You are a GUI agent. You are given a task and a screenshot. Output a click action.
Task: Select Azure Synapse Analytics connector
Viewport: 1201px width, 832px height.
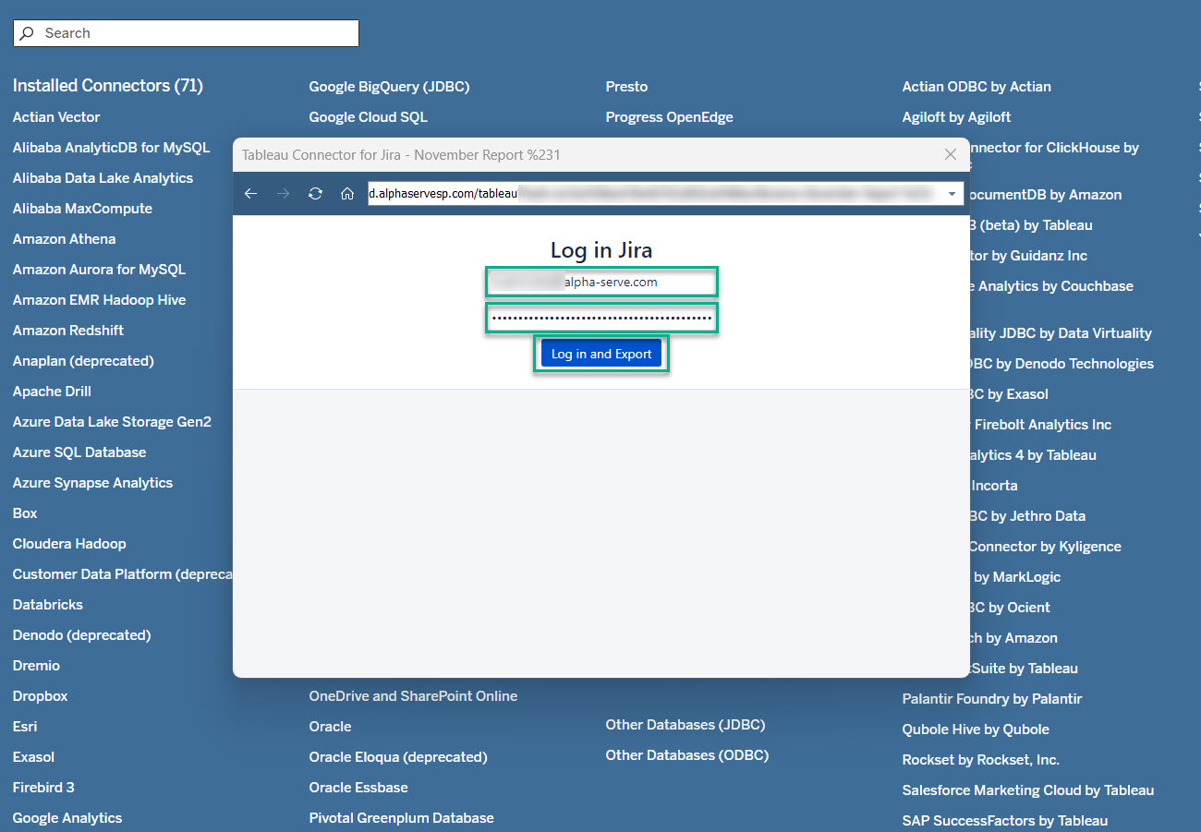[x=92, y=483]
